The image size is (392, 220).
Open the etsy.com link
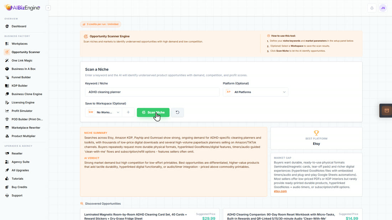pos(280,191)
